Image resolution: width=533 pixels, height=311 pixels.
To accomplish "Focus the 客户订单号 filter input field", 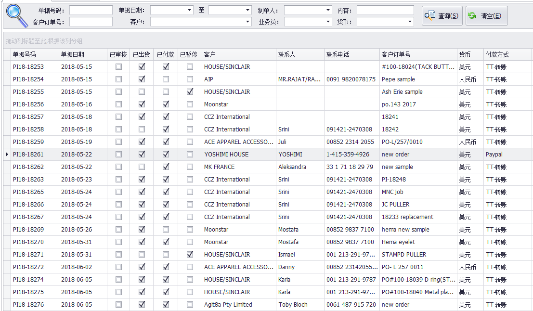I will pyautogui.click(x=91, y=22).
